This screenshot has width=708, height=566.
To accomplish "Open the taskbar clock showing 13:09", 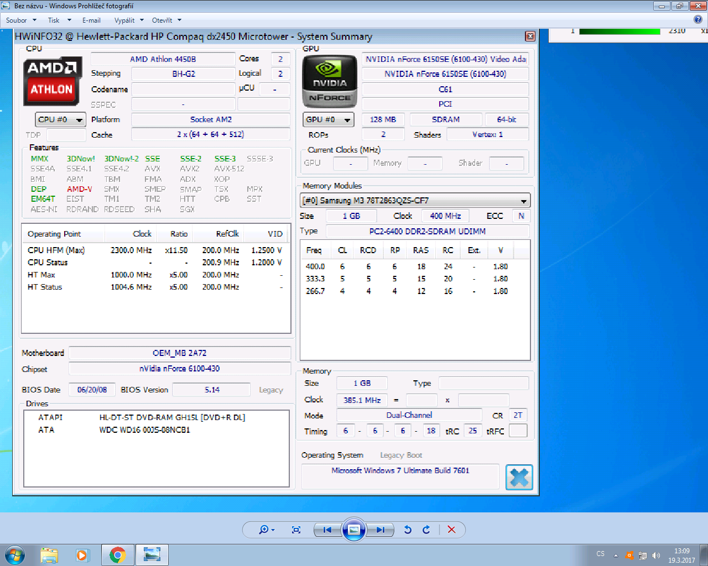I will point(681,555).
